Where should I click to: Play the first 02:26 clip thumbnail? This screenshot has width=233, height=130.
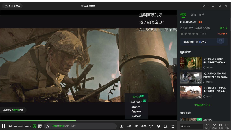pyautogui.click(x=191, y=78)
